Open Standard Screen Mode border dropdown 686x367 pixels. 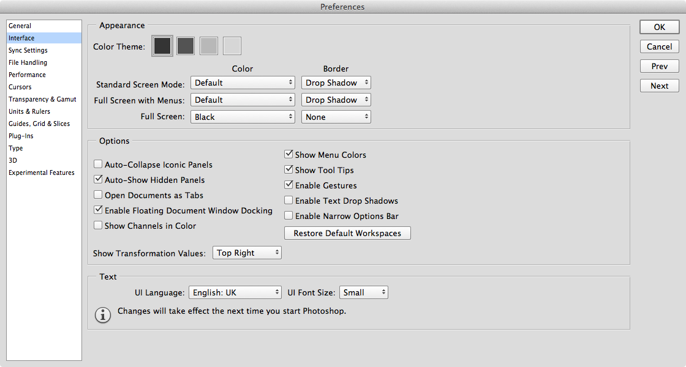tap(336, 83)
